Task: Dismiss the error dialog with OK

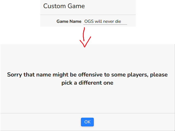Action: click(87, 122)
